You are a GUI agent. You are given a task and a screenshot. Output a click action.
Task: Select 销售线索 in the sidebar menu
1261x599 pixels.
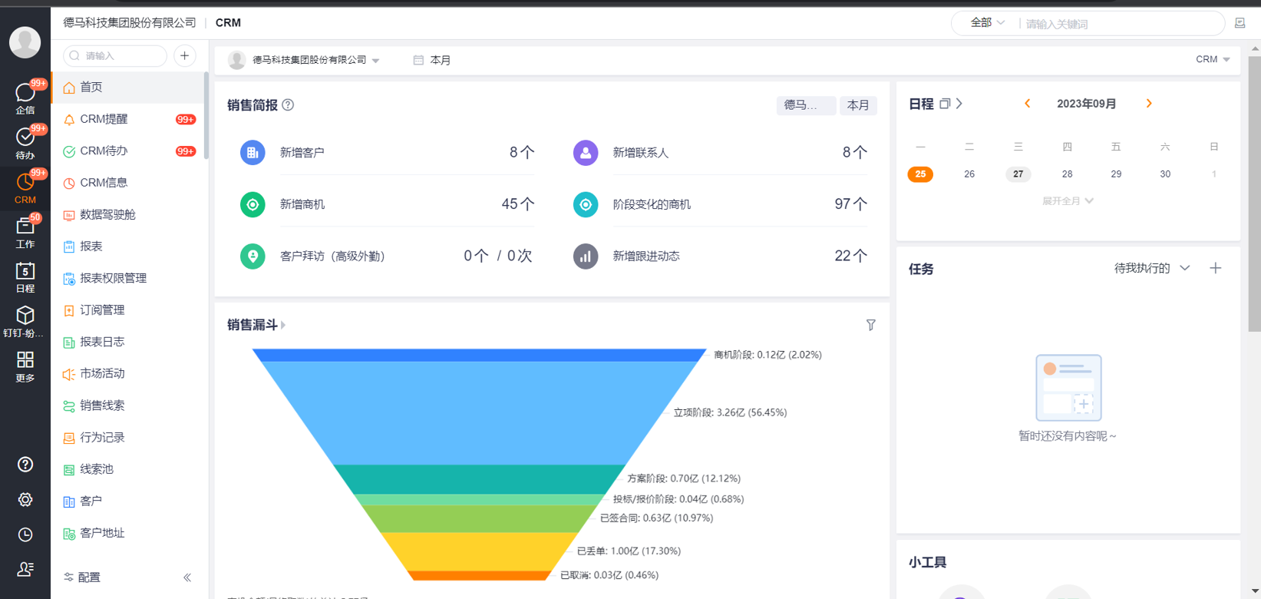(x=102, y=405)
